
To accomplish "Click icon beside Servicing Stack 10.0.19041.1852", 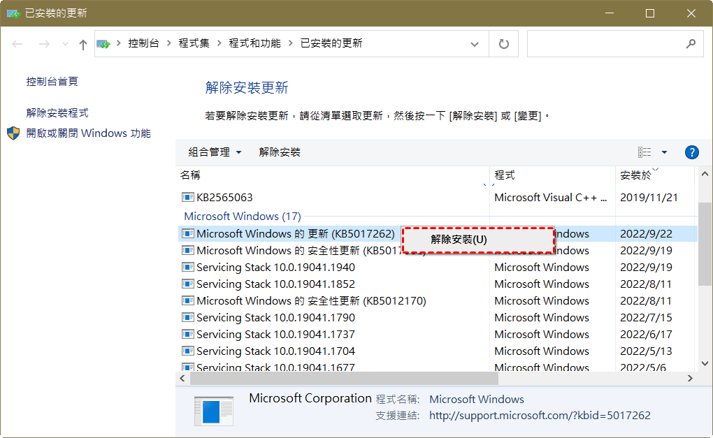I will (x=187, y=284).
